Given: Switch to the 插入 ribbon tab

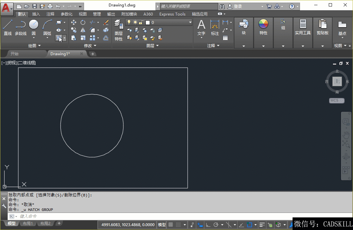Looking at the screenshot, I should 36,14.
